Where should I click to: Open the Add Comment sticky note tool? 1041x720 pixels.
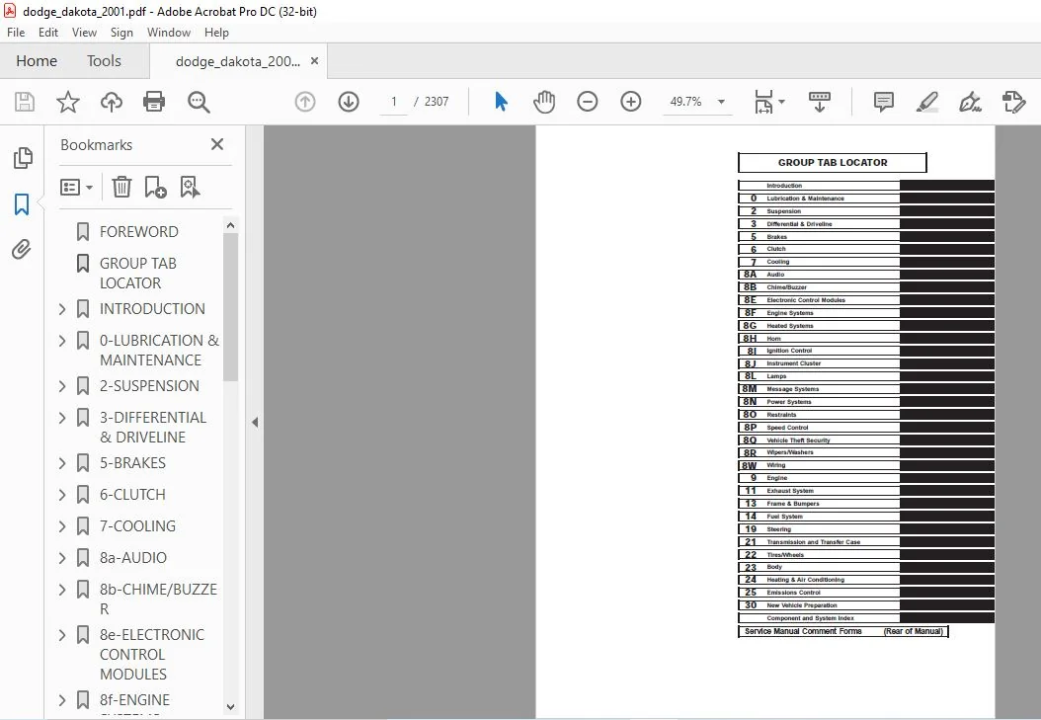pos(884,102)
